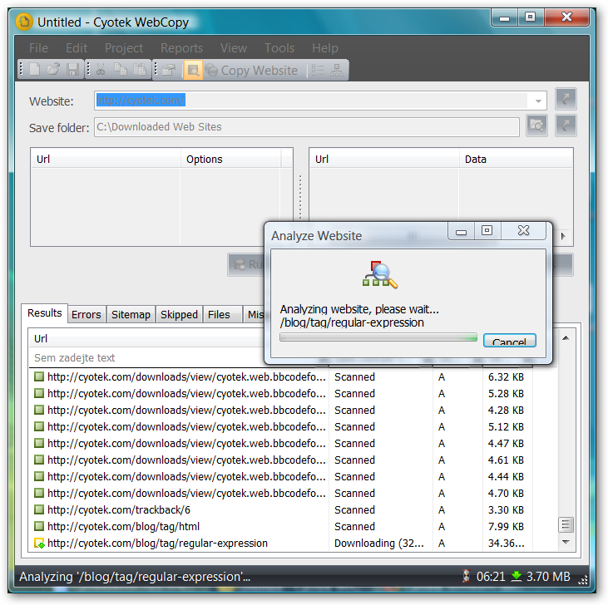Click the right arrow expander beside Data panel
This screenshot has width=608, height=605.
(563, 236)
